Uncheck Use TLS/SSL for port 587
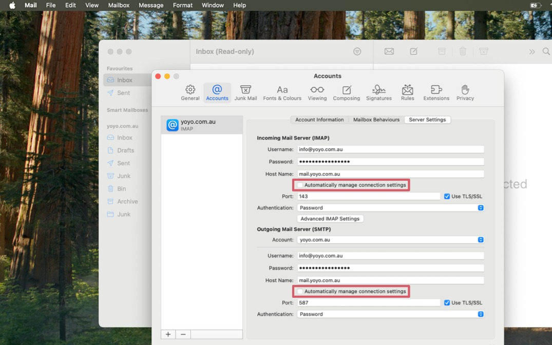552x345 pixels. point(447,303)
